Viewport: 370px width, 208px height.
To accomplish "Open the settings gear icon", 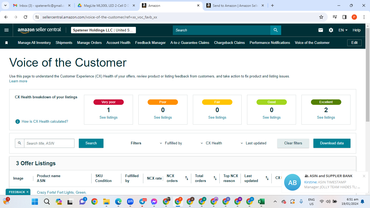I will (x=331, y=30).
